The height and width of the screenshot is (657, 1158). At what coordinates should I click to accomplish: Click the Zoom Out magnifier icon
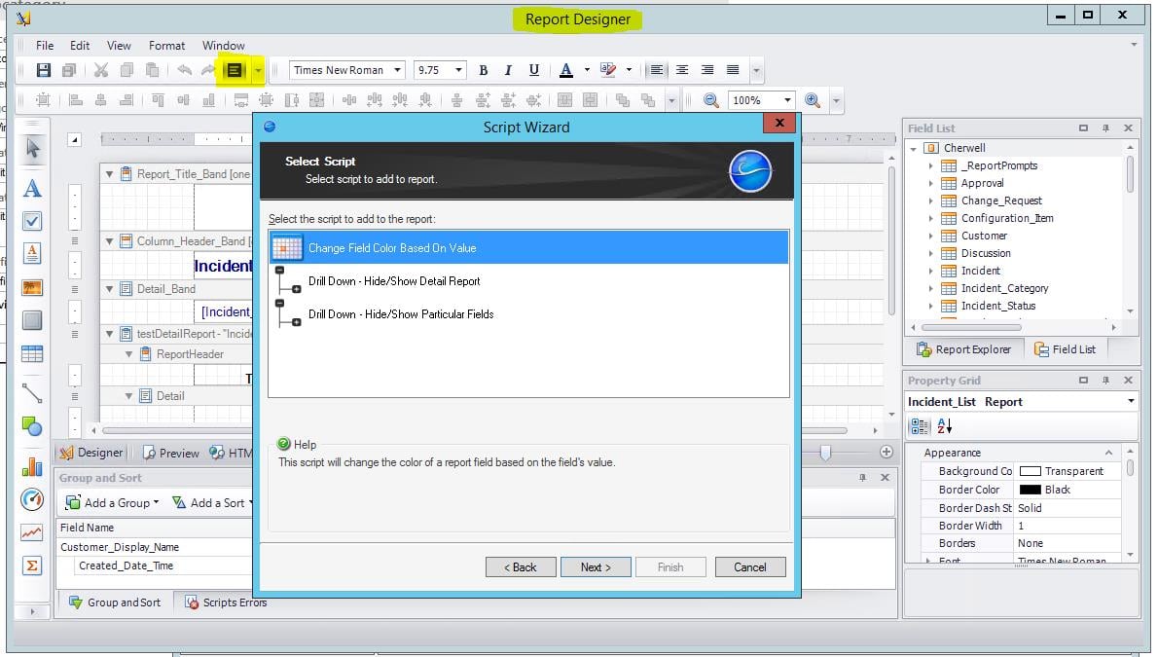click(x=710, y=100)
